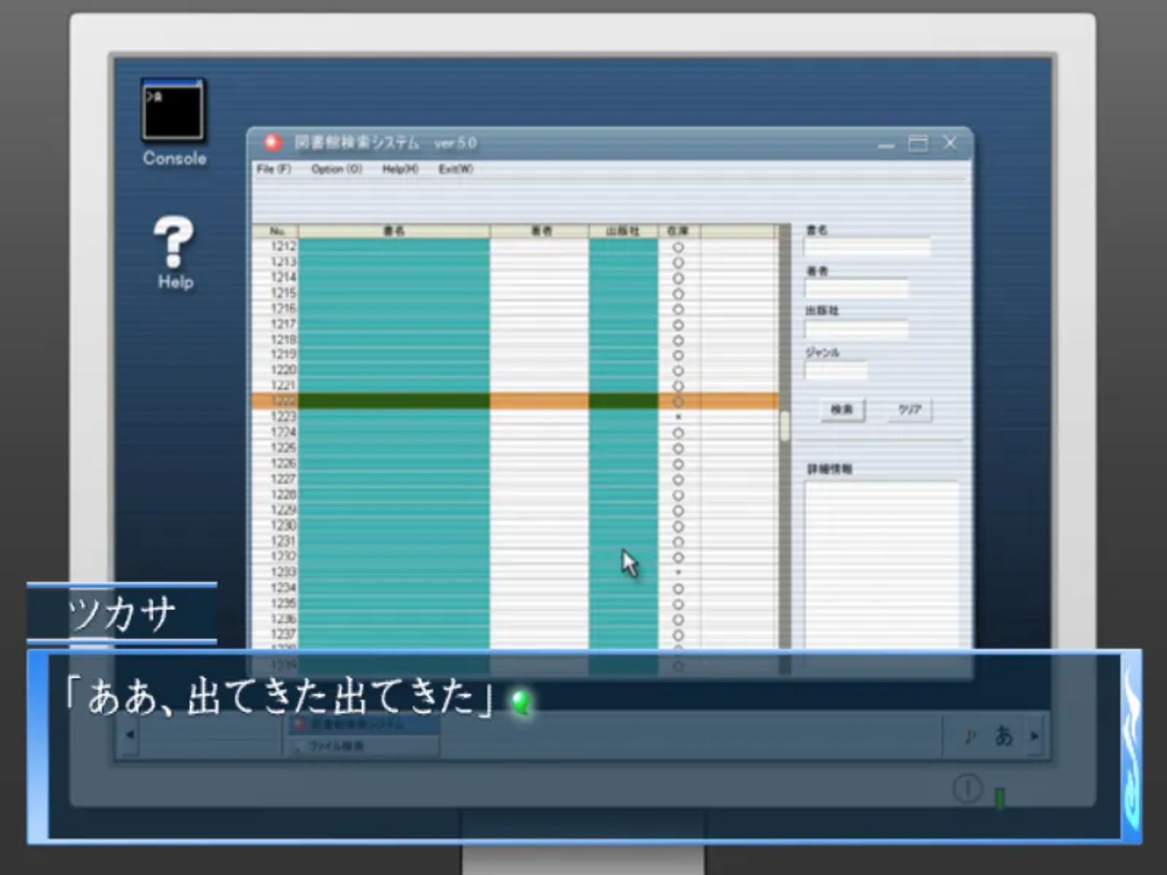The image size is (1167, 875).
Task: Sort by the 書名 column header
Action: [x=394, y=231]
